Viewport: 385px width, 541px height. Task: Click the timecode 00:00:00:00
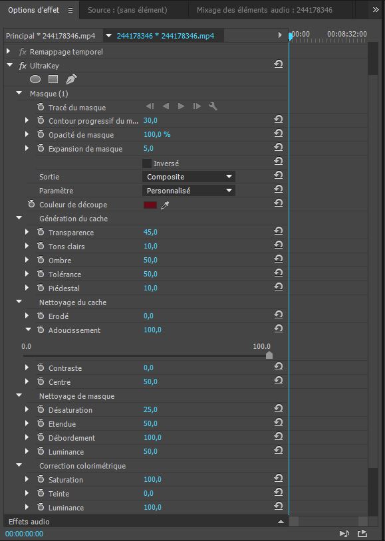[x=24, y=534]
